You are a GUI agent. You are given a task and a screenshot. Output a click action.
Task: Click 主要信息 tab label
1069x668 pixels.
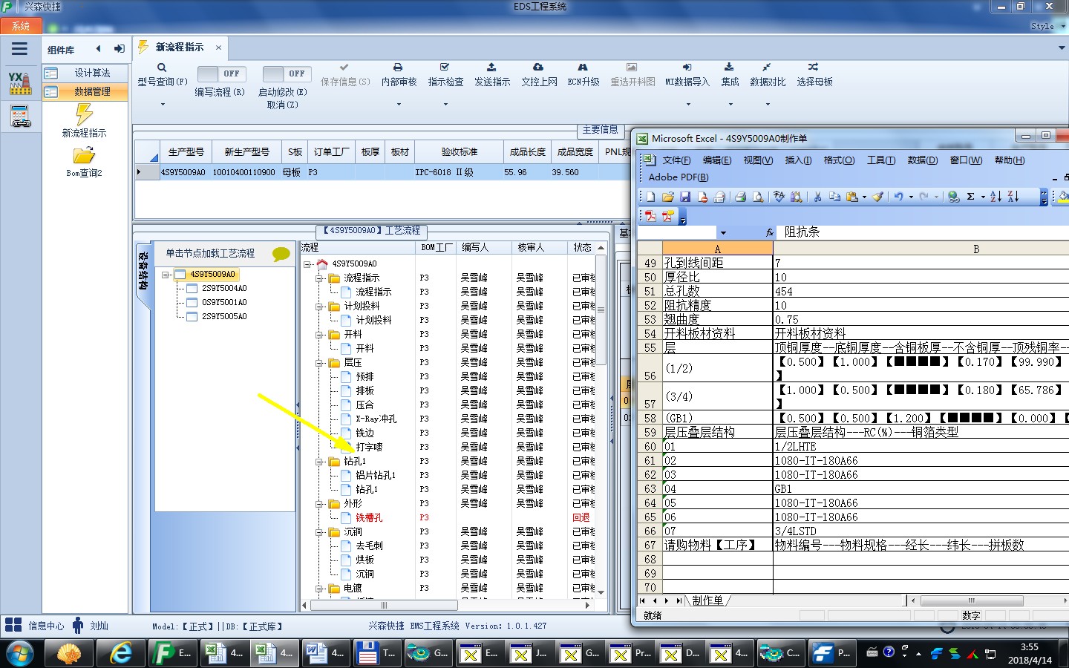600,129
